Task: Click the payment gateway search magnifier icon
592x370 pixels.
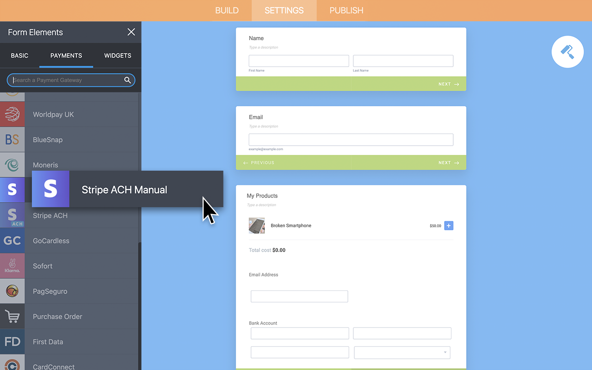Action: (x=127, y=80)
